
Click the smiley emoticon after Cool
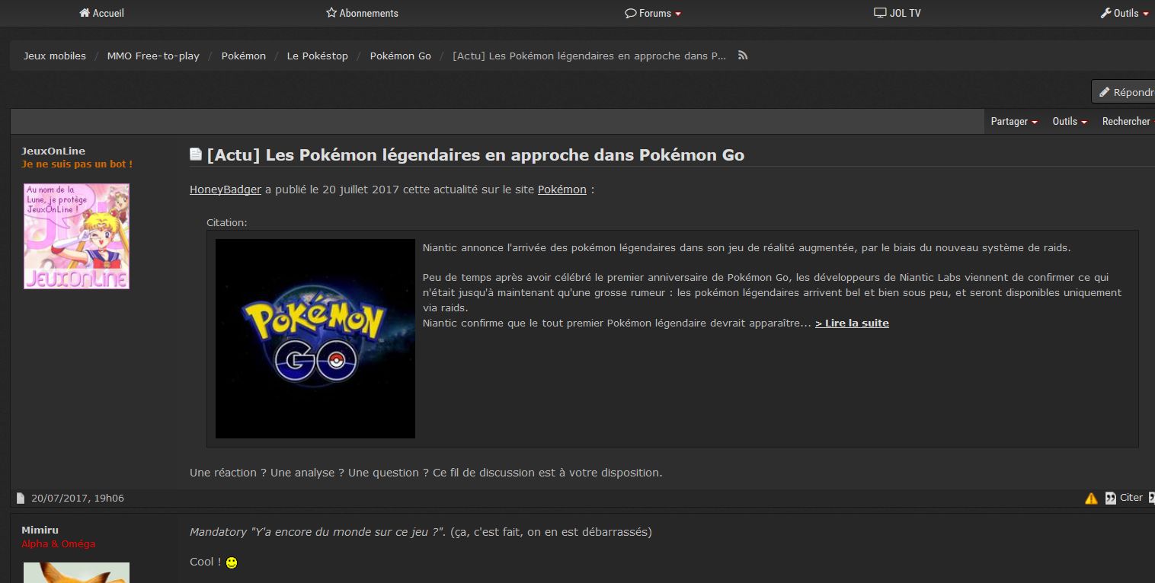tap(232, 562)
